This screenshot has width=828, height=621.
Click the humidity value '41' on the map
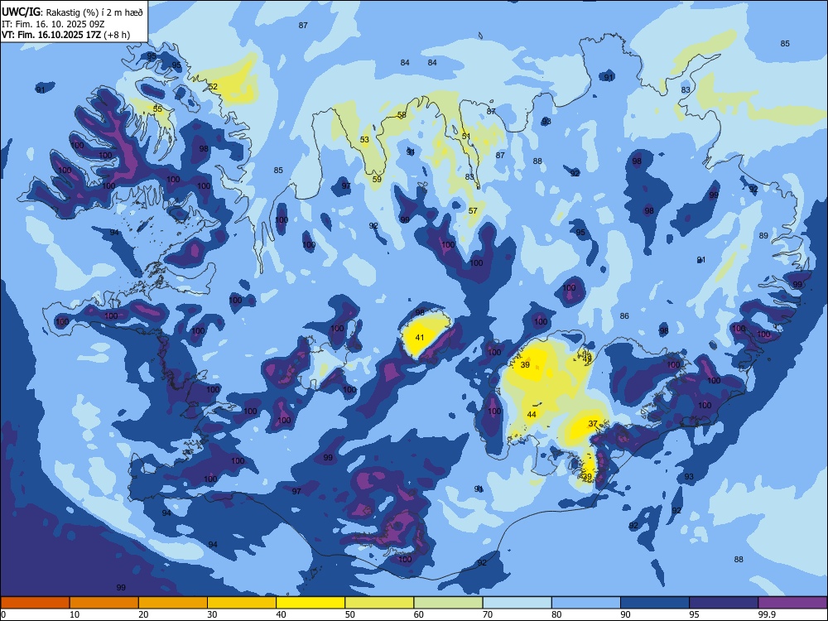pos(420,338)
